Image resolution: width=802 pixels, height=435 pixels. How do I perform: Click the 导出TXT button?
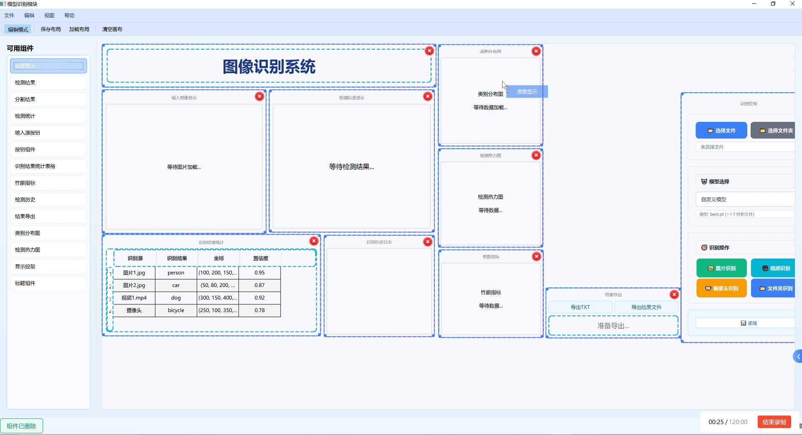(x=580, y=307)
